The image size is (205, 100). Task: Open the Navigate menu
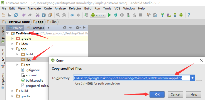[x=34, y=8]
